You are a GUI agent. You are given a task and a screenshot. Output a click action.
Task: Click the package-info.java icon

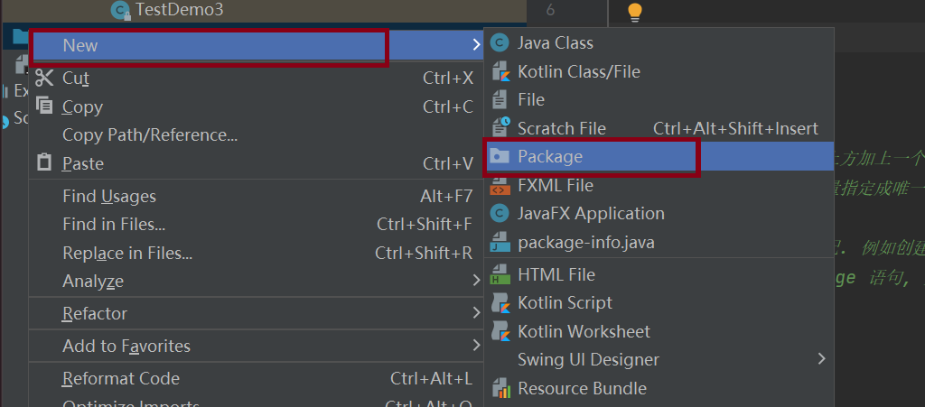point(500,242)
